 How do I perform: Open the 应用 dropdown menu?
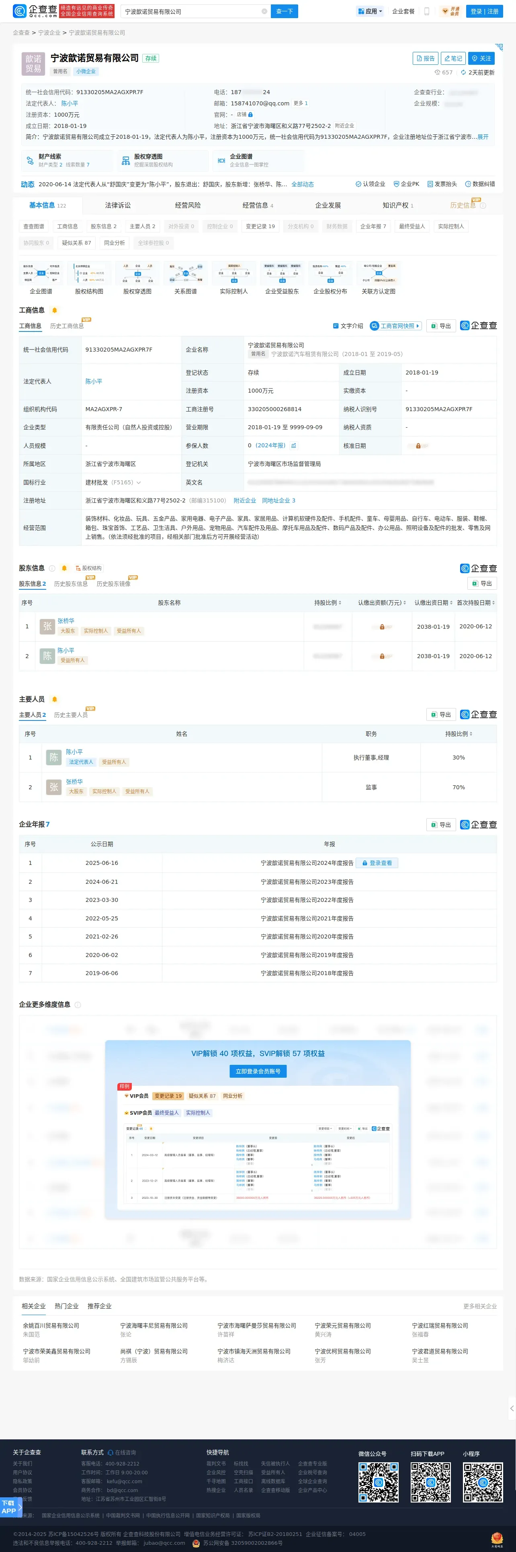[x=370, y=11]
